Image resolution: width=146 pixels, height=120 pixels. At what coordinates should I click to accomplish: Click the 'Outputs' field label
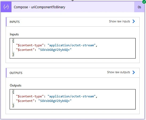click(15, 85)
